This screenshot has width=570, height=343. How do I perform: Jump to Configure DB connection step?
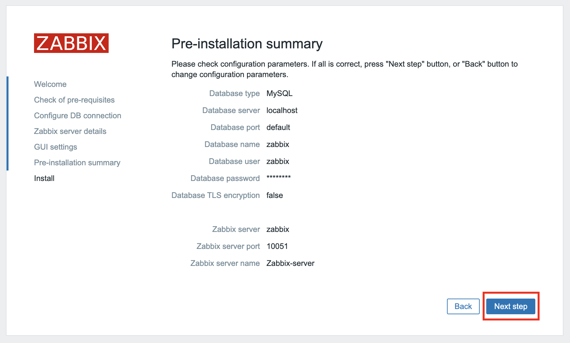[78, 116]
